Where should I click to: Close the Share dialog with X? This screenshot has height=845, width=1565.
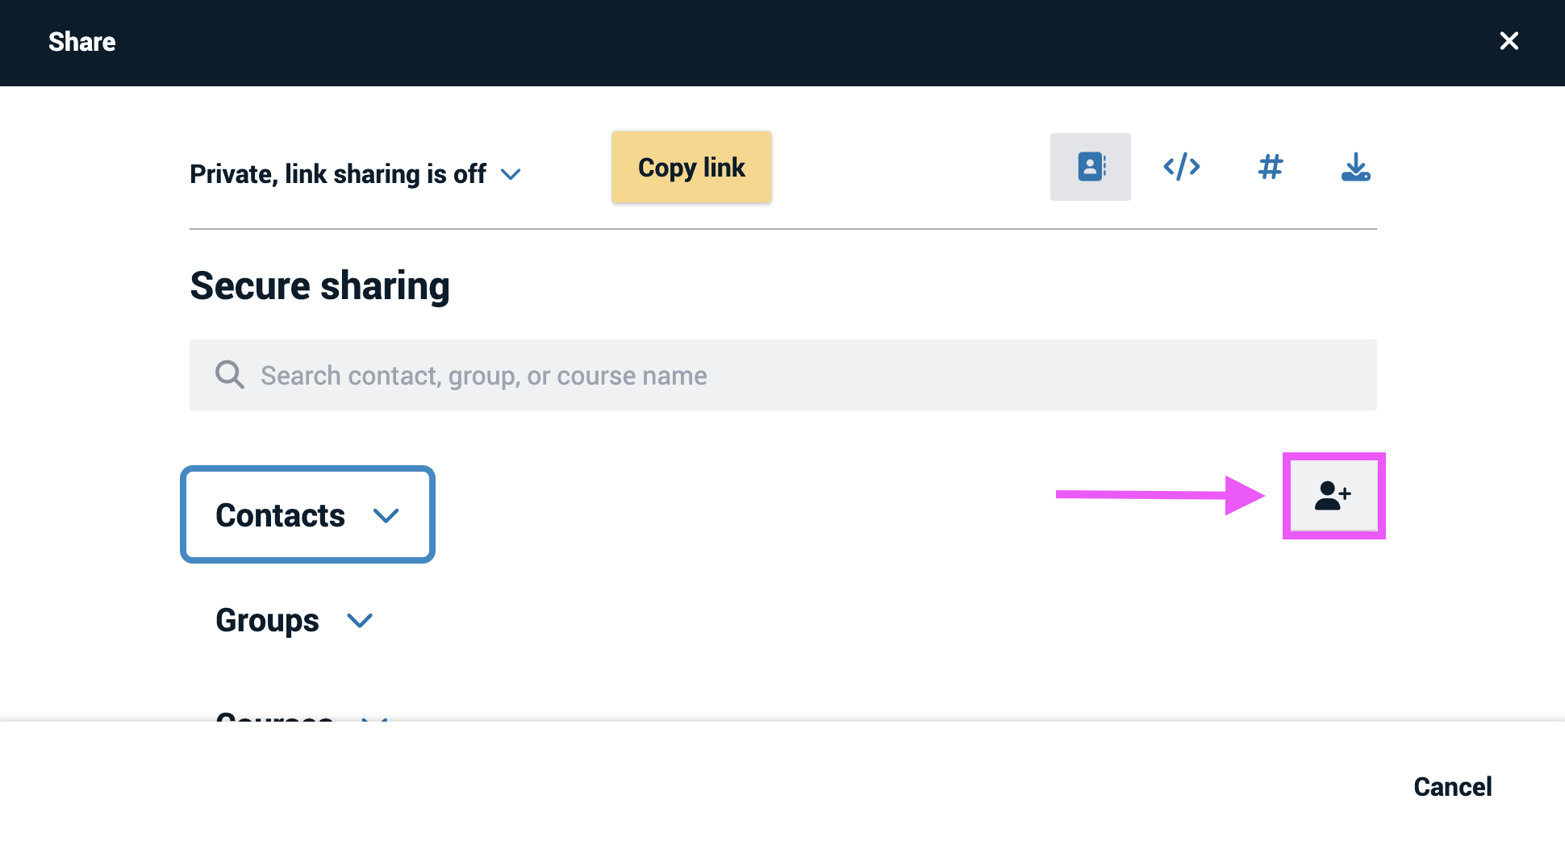[1509, 41]
